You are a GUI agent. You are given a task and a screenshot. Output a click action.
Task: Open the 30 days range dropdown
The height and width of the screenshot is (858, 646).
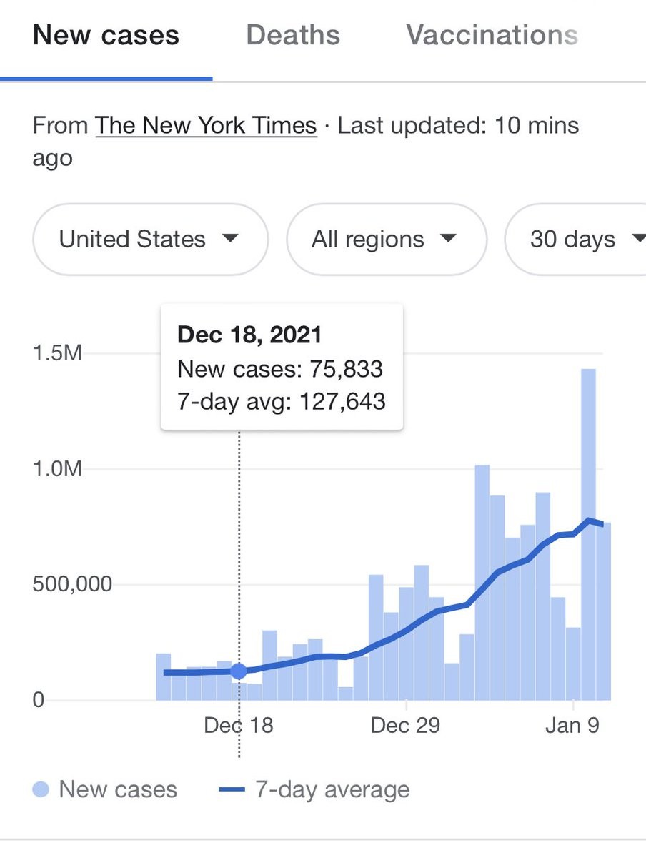(x=579, y=239)
